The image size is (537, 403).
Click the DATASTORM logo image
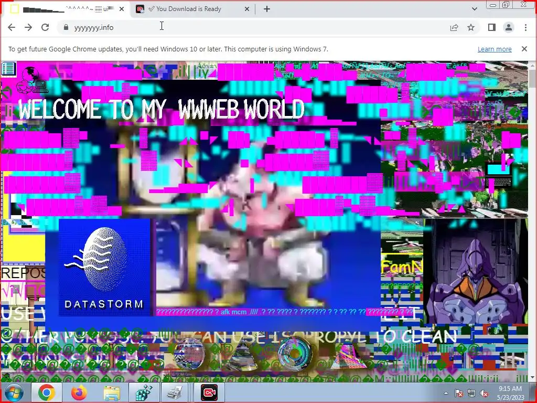pos(104,267)
